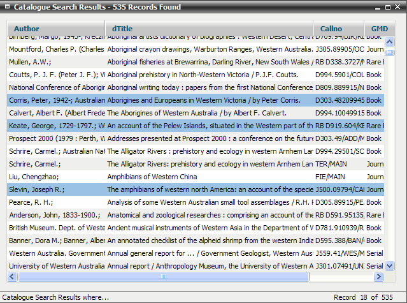This screenshot has height=303, width=407.
Task: Click the horizontal scrollbar left arrow
Action: [12, 277]
